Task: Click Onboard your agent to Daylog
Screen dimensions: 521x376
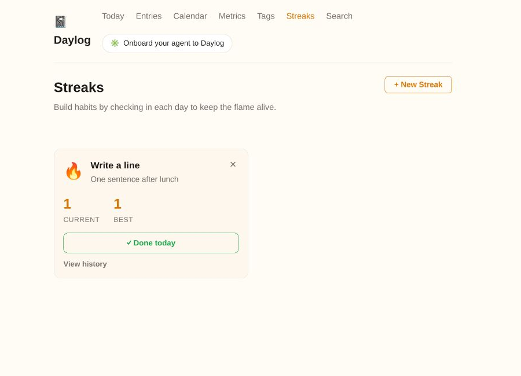Action: [167, 43]
